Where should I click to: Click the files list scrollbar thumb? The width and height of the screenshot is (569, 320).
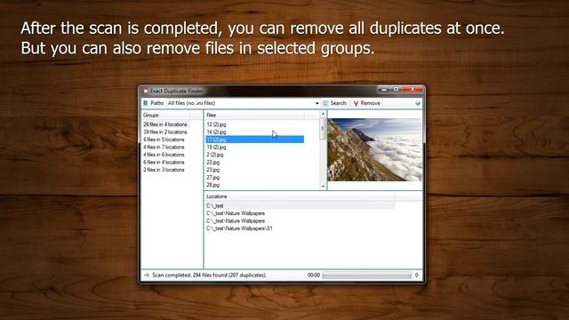point(323,128)
